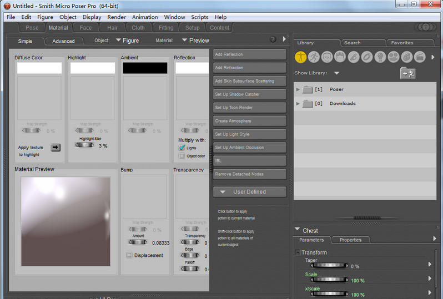Open the Face expressions library category

(x=327, y=57)
